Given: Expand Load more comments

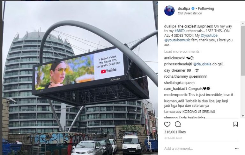Looking at the screenshot, I should click(182, 51).
